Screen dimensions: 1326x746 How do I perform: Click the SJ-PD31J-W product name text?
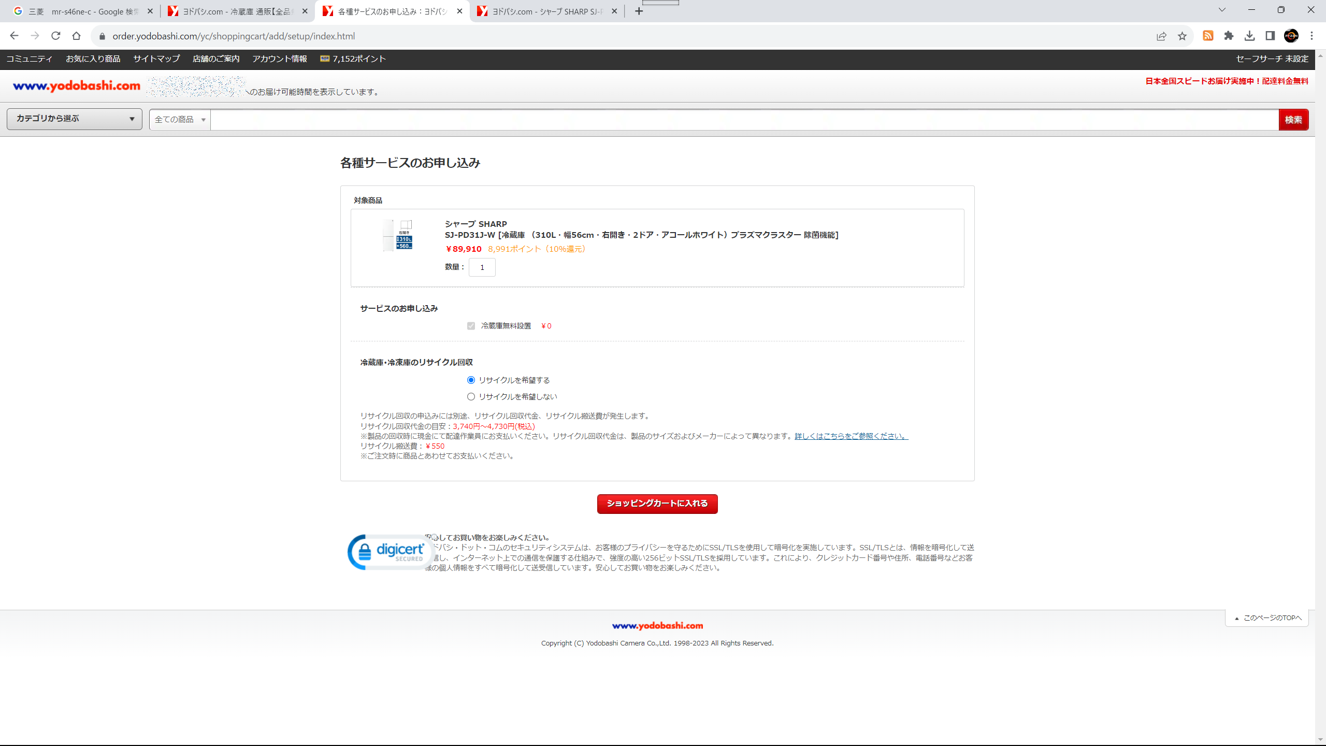click(x=641, y=235)
